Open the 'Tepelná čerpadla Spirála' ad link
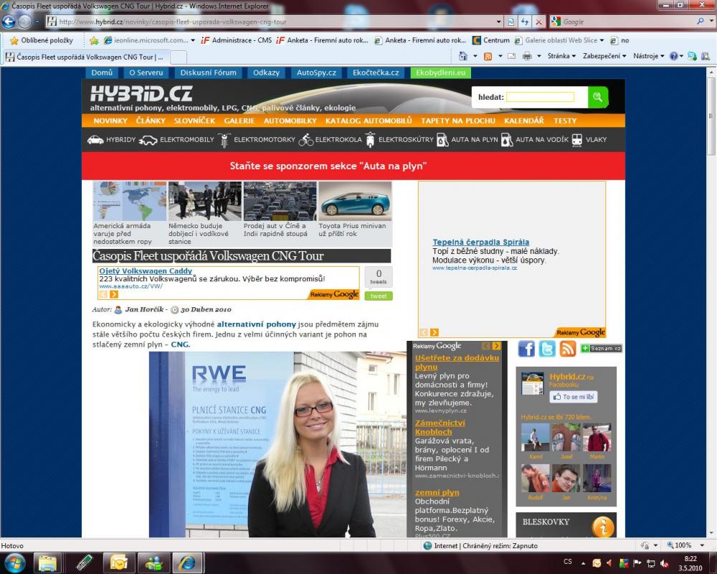 [480, 242]
